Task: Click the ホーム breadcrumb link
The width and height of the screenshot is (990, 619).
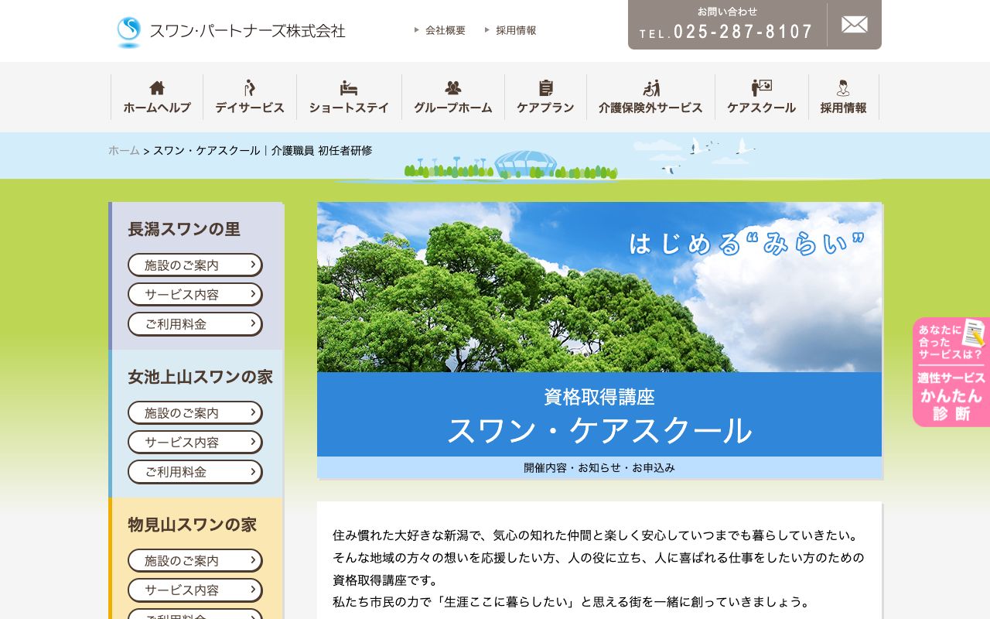Action: tap(123, 151)
